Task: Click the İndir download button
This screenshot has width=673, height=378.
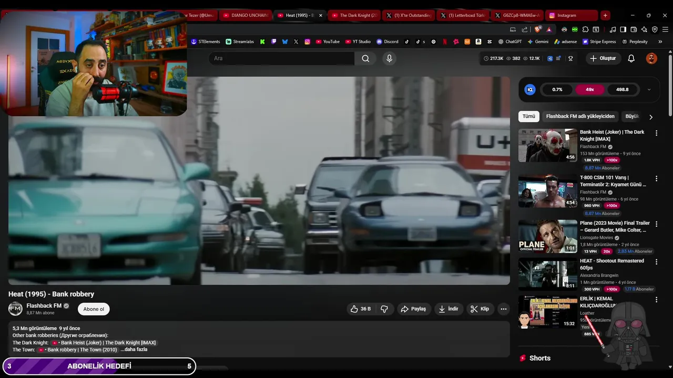Action: [448, 309]
